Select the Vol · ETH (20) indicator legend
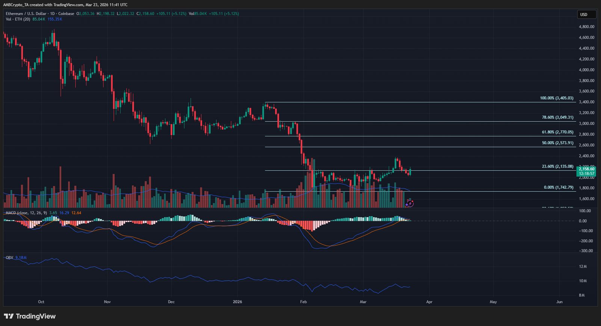The height and width of the screenshot is (326, 601). click(x=18, y=19)
